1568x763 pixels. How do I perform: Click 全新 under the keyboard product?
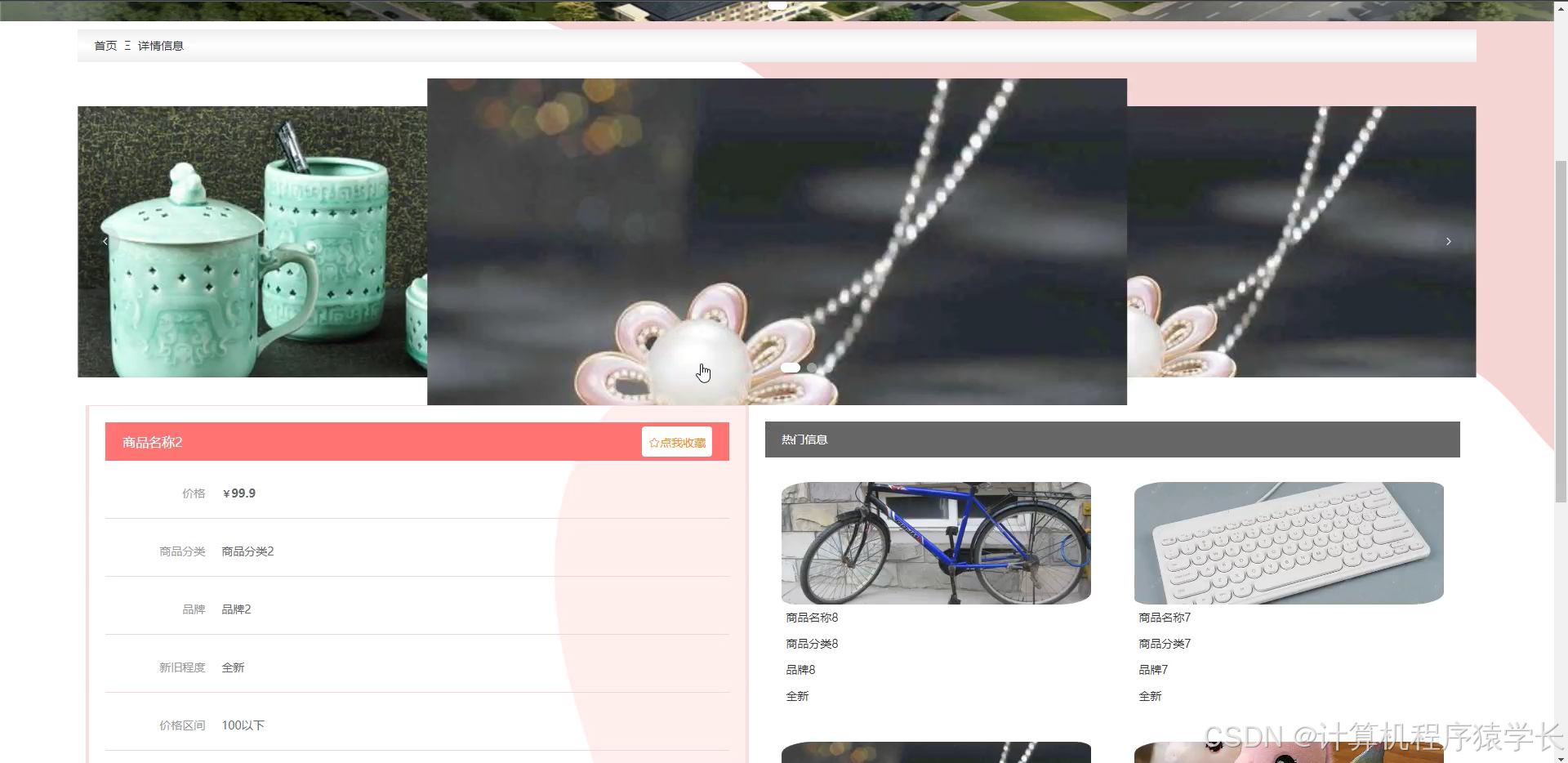point(1150,696)
